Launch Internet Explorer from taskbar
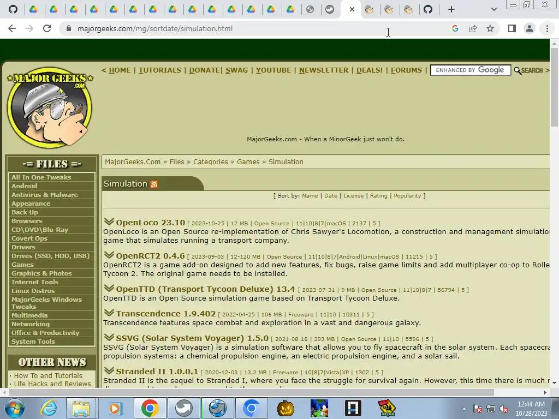Viewport: 559px width, 419px height. point(49,408)
